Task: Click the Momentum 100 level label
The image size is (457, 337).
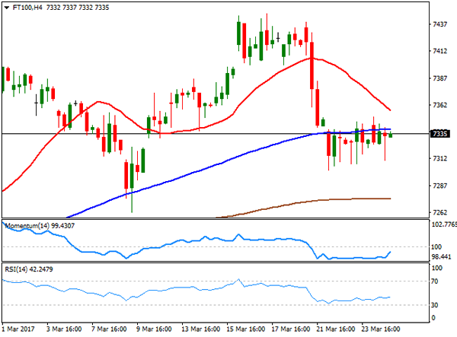Action: tap(436, 247)
